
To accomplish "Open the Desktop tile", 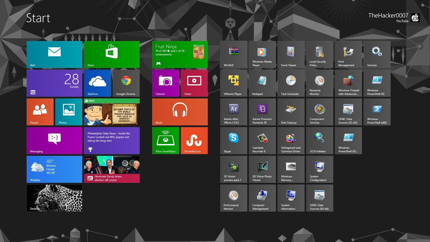I will coord(54,198).
